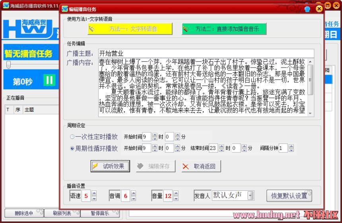
Task: Click the 海威商贸 HW logo
Action: pos(28,29)
